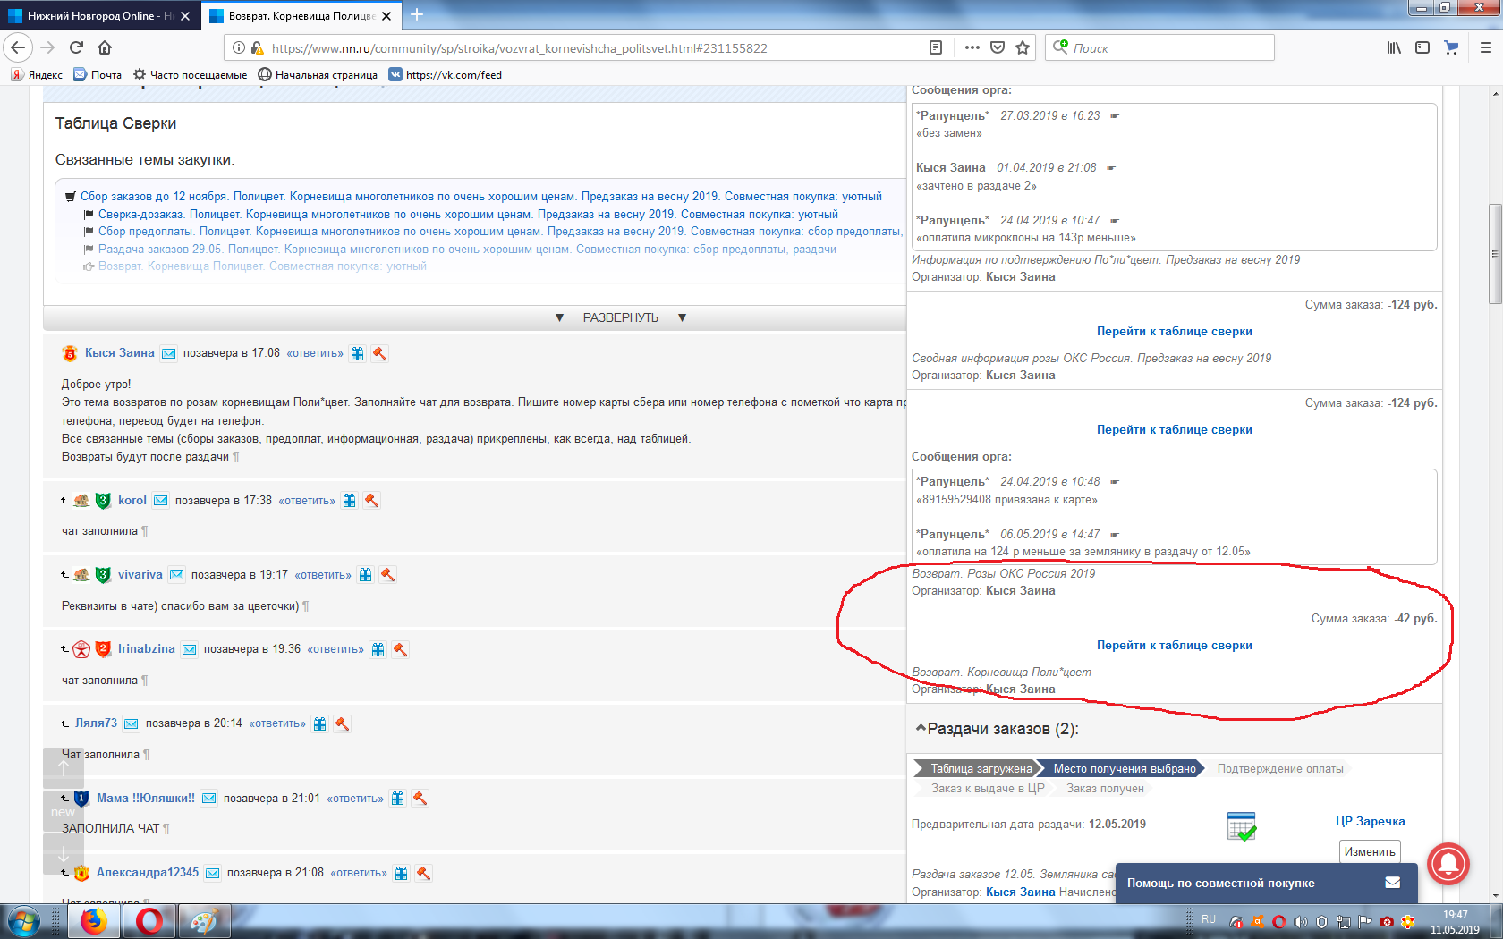Open page actions three-dot menu
Image resolution: width=1503 pixels, height=939 pixels.
point(972,47)
